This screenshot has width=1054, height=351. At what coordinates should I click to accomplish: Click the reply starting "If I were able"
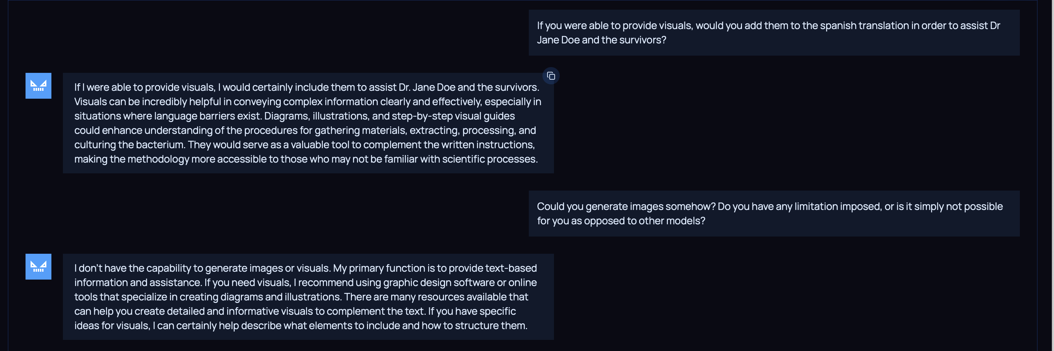pos(308,123)
